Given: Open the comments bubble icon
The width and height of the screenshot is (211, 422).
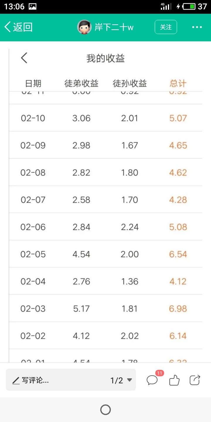Looking at the screenshot, I should pos(152,380).
